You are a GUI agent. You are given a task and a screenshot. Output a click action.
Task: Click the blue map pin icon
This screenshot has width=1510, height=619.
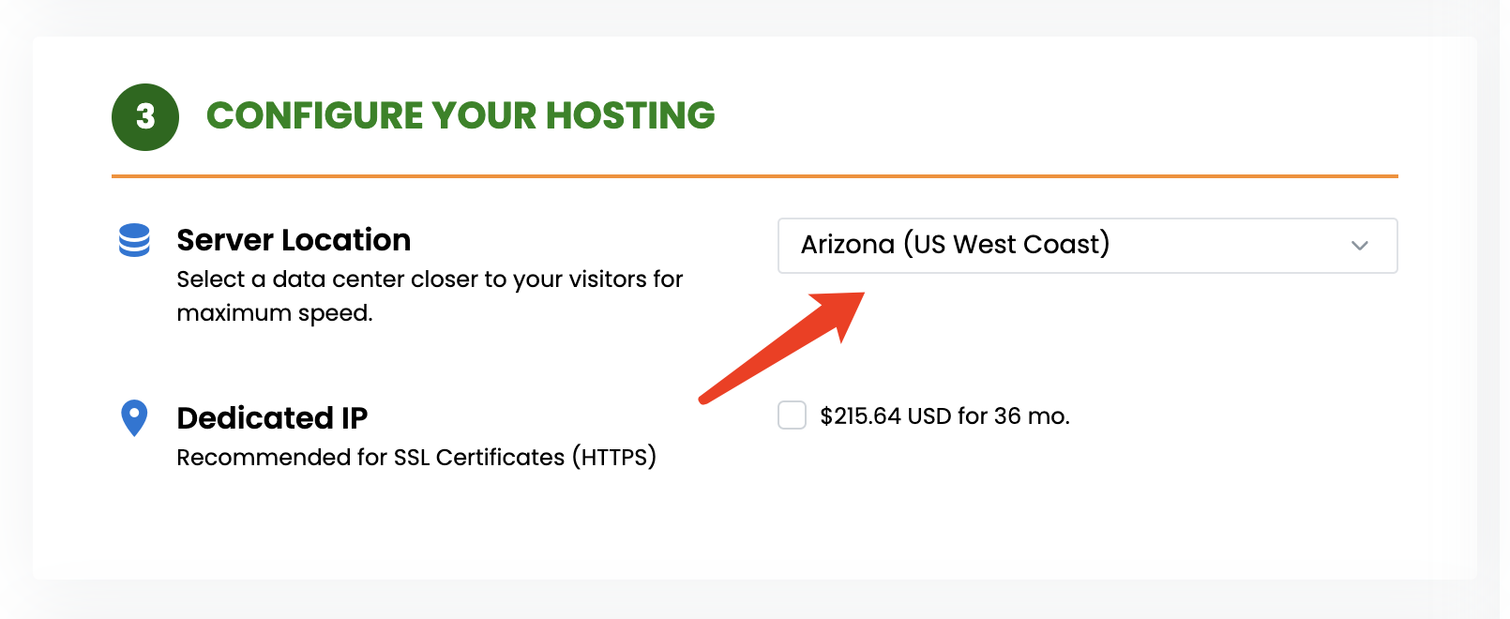pyautogui.click(x=134, y=418)
